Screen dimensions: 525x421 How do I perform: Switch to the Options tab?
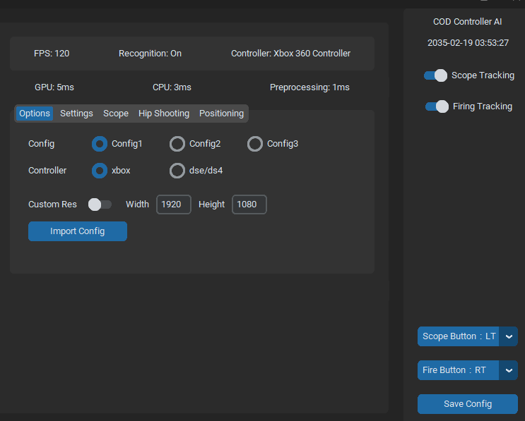[35, 114]
